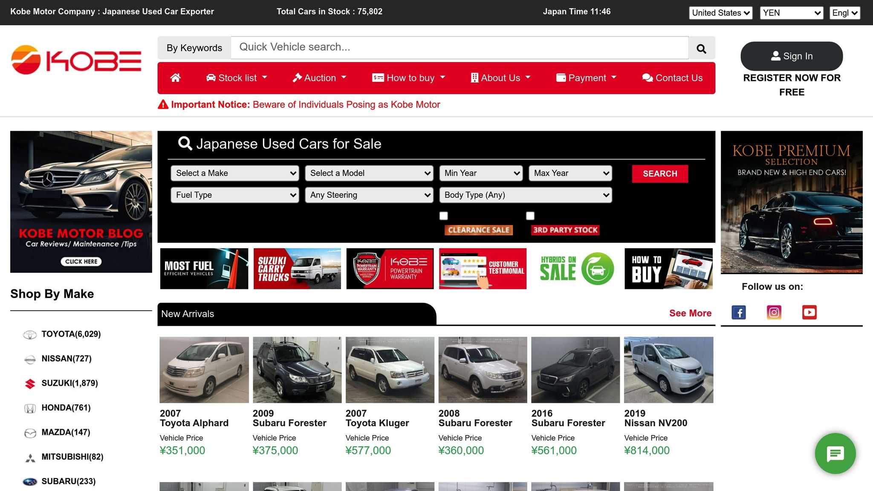Click the Mazda brand logo
Image resolution: width=873 pixels, height=491 pixels.
click(30, 433)
